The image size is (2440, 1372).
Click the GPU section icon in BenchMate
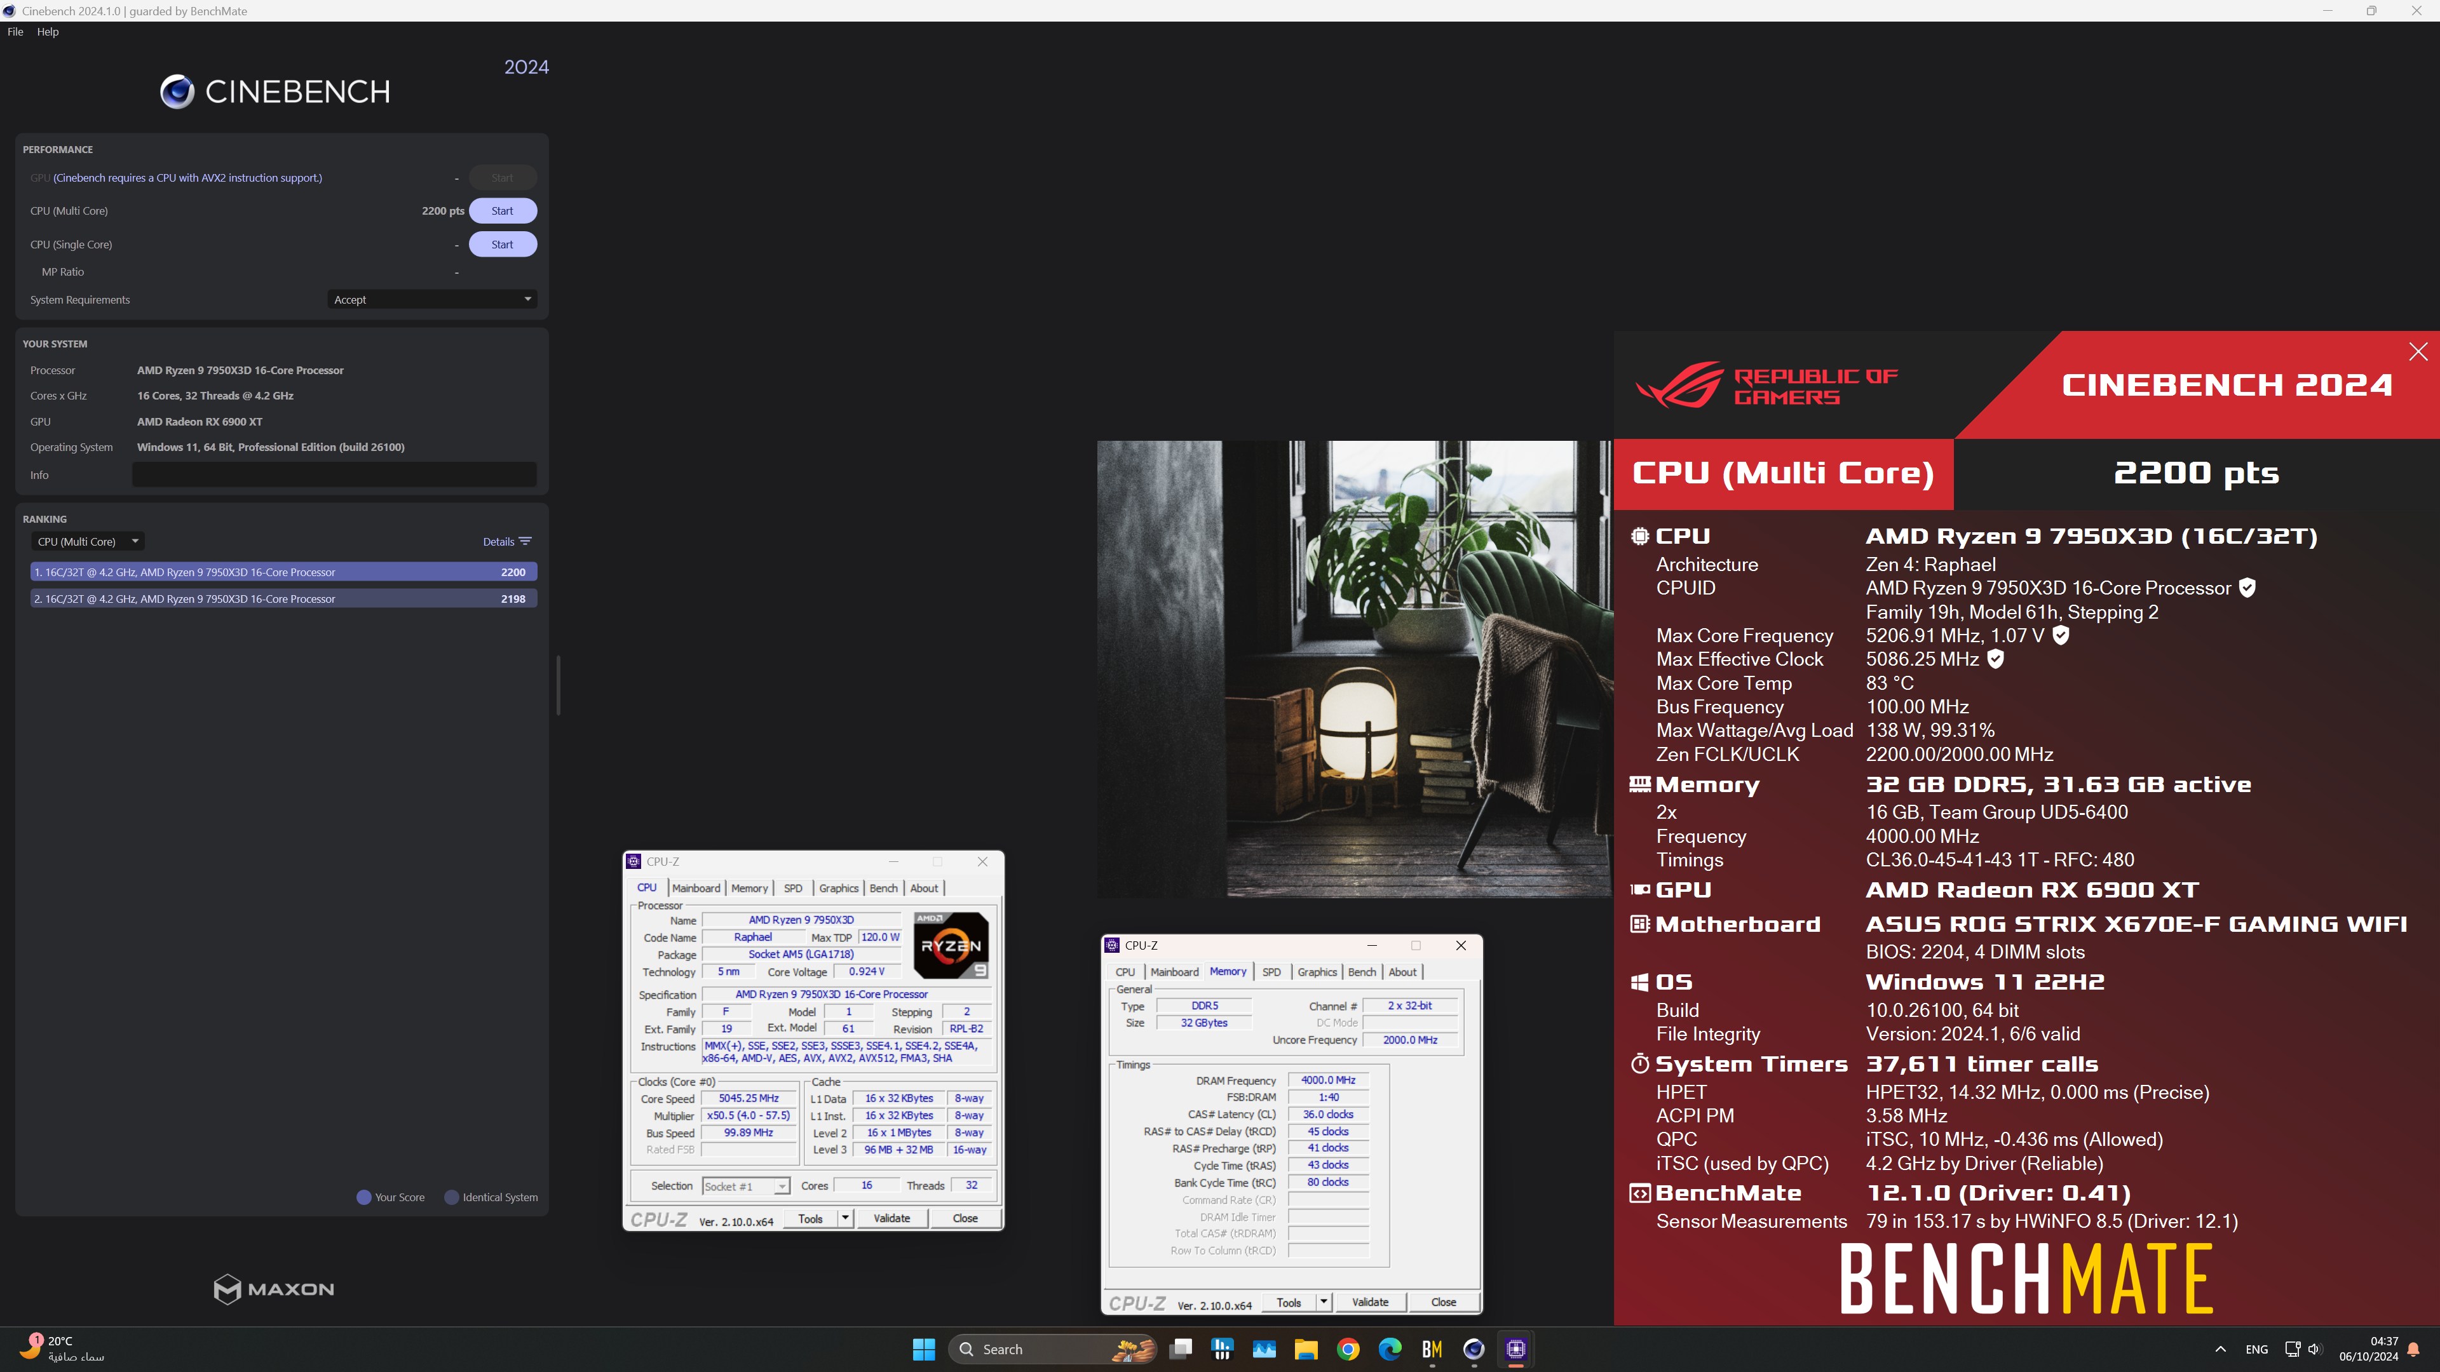1639,890
